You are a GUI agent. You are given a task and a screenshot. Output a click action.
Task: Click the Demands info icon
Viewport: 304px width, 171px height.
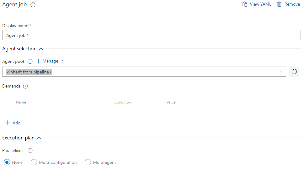coord(25,86)
